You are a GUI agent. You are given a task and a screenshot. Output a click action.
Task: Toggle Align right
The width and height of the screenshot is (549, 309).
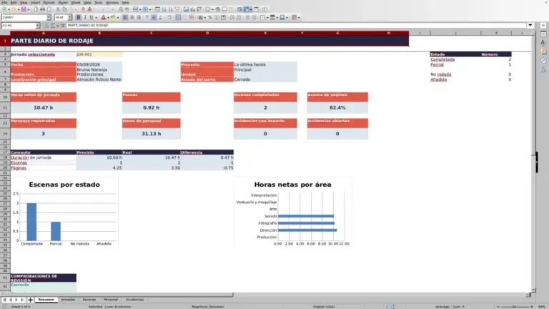[139, 17]
